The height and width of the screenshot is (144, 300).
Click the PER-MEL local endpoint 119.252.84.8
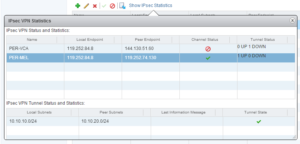(x=80, y=58)
